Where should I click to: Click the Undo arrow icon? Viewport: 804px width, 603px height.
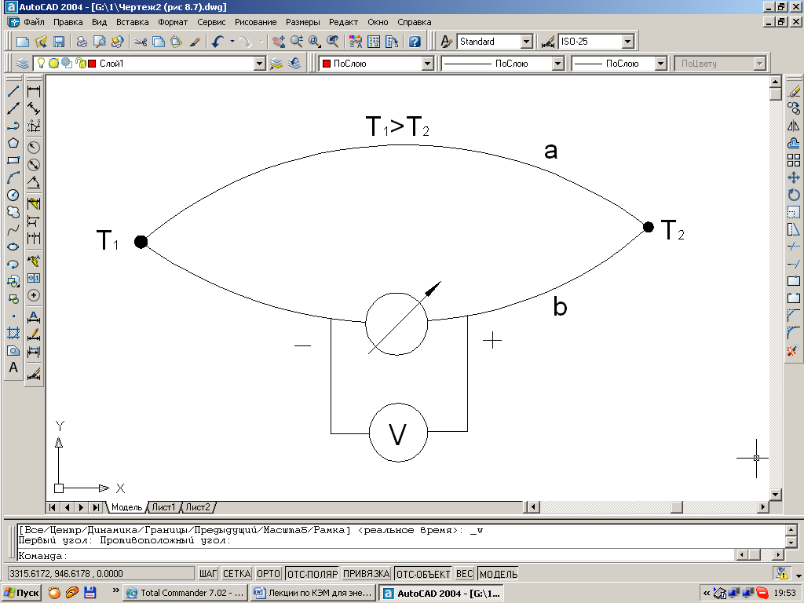coord(218,42)
